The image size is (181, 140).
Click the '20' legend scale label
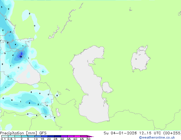pyautogui.click(x=49, y=139)
